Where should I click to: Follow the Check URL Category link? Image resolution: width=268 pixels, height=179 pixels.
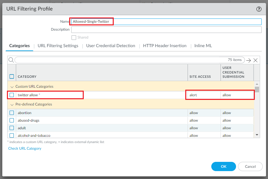[x=25, y=148]
